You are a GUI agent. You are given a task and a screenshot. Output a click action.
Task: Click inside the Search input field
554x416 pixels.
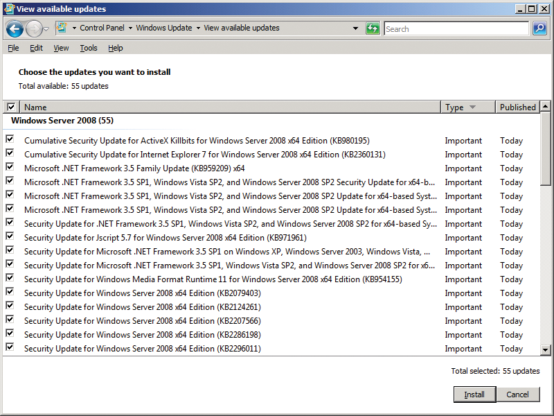click(x=456, y=29)
